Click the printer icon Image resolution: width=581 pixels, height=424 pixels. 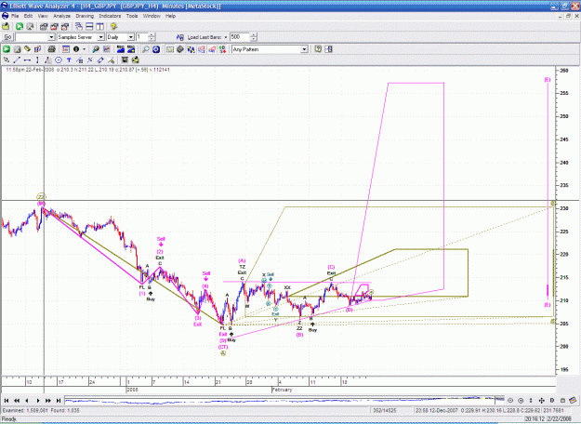tap(51, 49)
